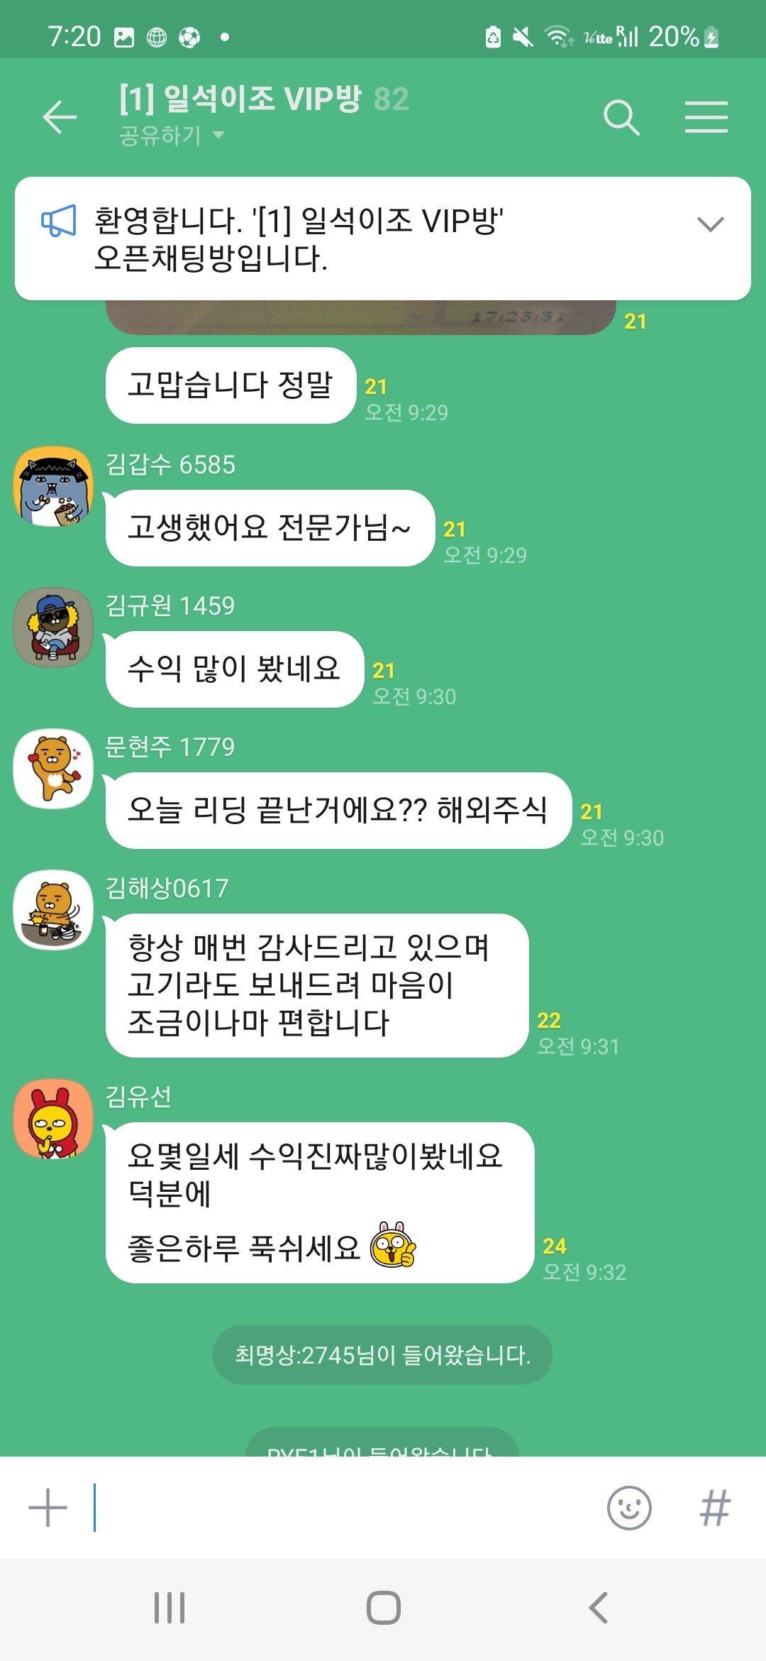This screenshot has height=1661, width=766.
Task: Open 김갑수 6585 profile picture
Action: pyautogui.click(x=53, y=486)
